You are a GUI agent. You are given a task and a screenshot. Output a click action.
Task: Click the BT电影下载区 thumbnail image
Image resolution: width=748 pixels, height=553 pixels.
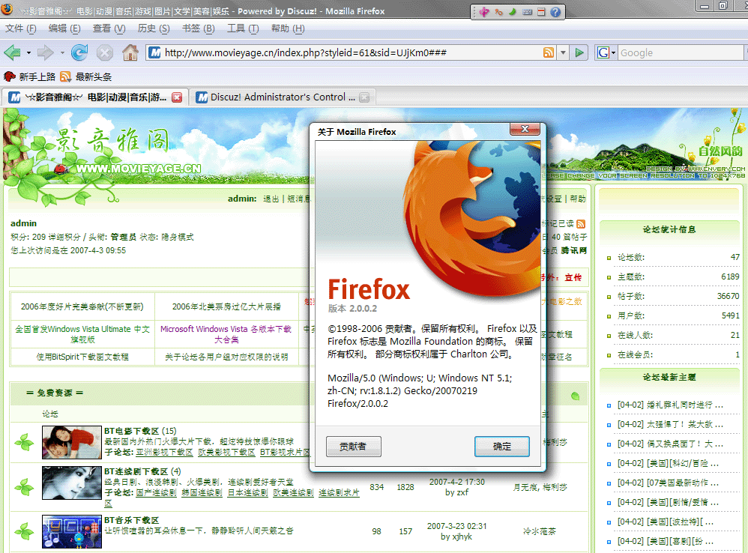point(71,442)
